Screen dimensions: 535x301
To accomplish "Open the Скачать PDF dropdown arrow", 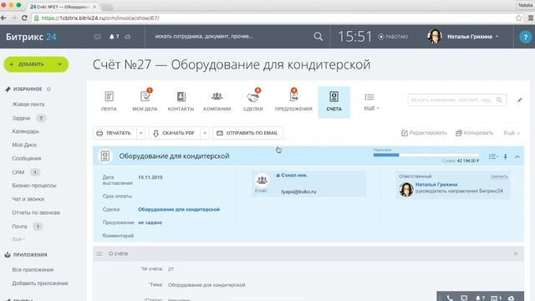I will click(x=205, y=133).
